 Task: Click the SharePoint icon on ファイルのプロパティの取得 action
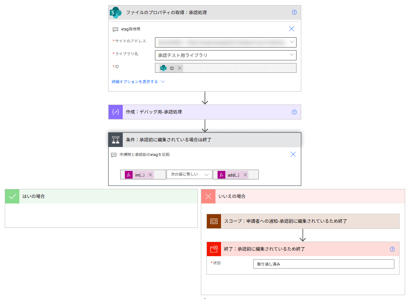[x=115, y=12]
